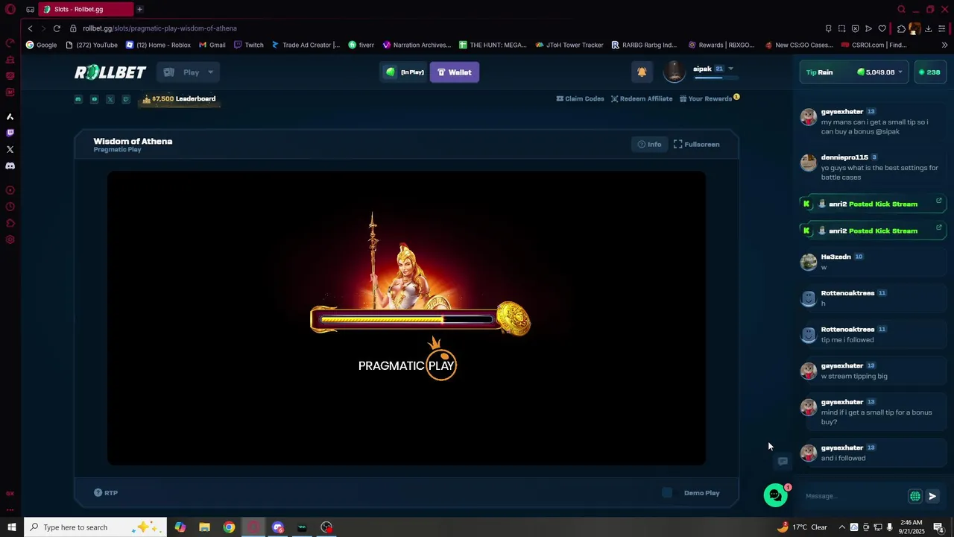This screenshot has width=954, height=537.
Task: Open the fiverr bookmark
Action: pyautogui.click(x=361, y=45)
